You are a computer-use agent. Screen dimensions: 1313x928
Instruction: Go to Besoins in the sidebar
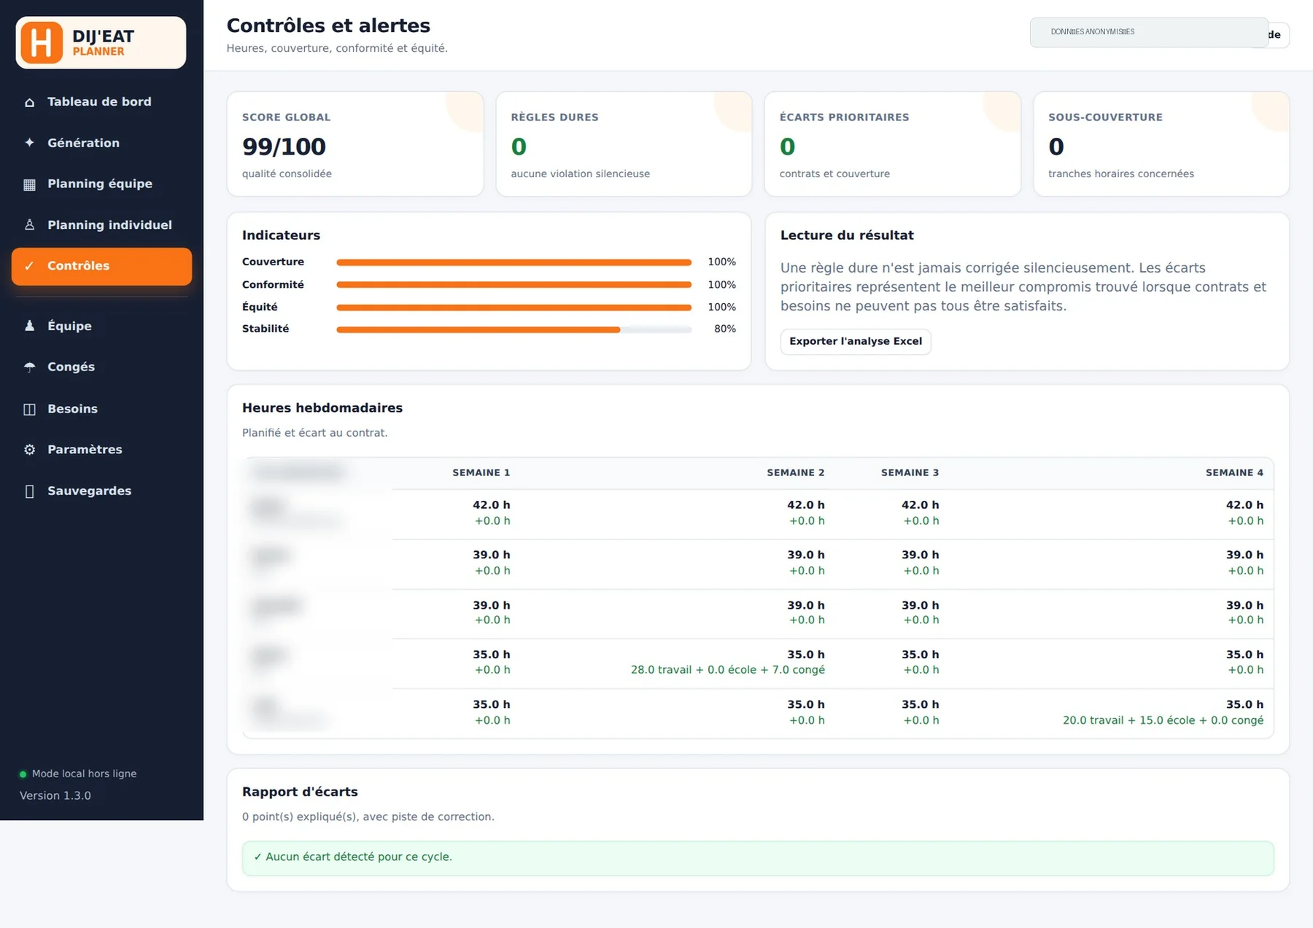coord(101,409)
